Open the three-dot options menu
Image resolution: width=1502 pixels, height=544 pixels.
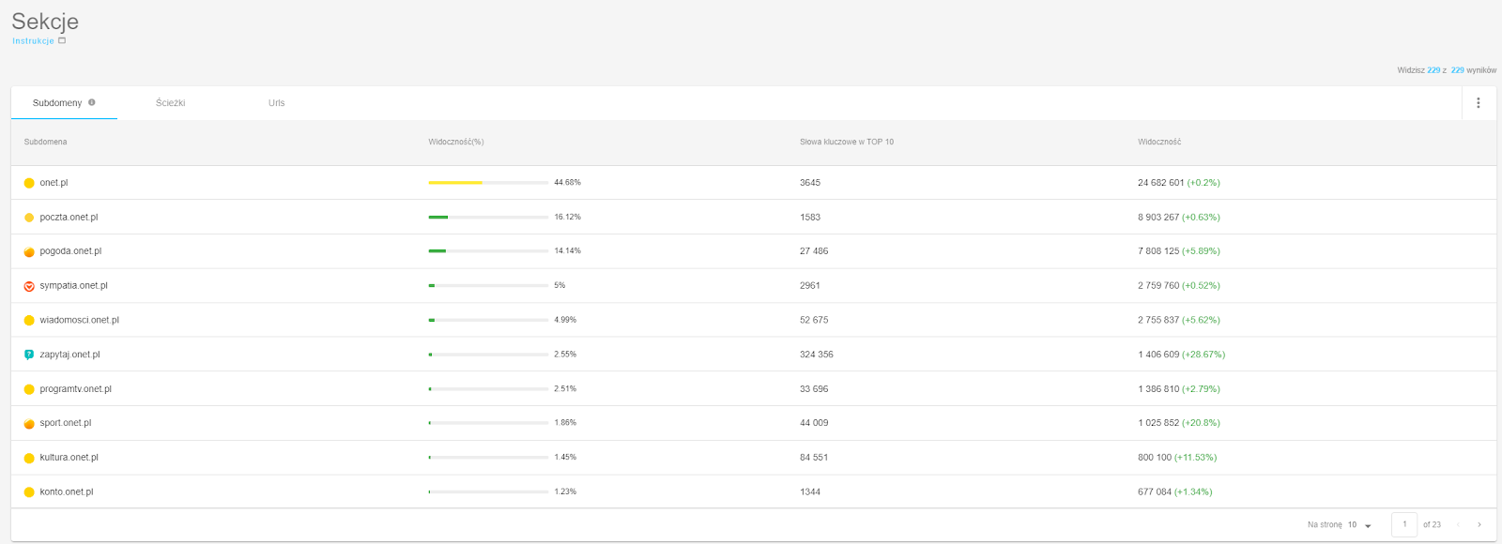click(x=1478, y=103)
